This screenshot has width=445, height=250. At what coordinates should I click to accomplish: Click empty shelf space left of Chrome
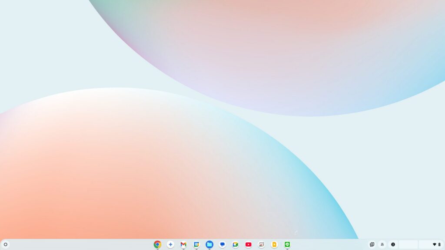[87, 244]
